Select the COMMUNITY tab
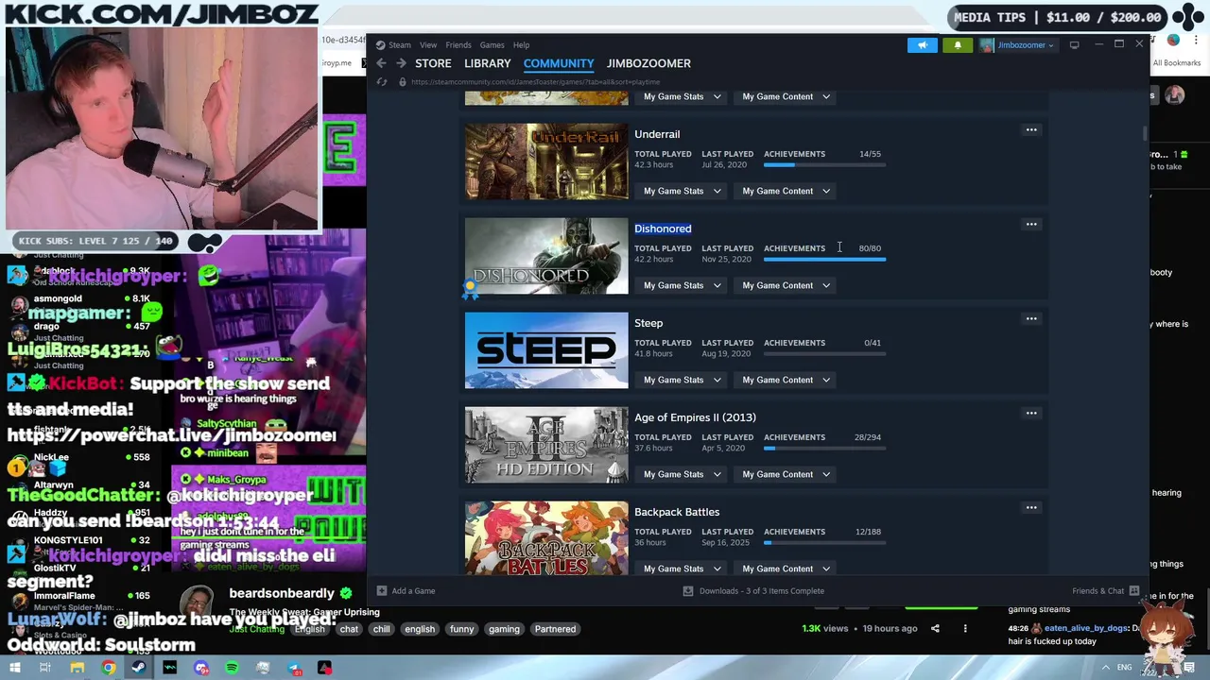This screenshot has width=1210, height=680. tap(559, 63)
